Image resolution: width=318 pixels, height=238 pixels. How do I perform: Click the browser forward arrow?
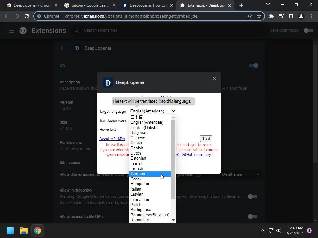point(17,16)
